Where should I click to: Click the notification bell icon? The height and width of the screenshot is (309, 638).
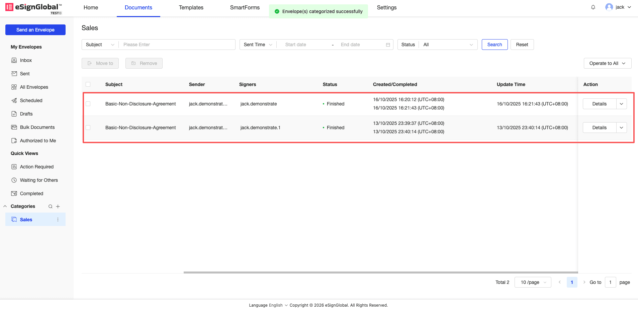point(593,7)
